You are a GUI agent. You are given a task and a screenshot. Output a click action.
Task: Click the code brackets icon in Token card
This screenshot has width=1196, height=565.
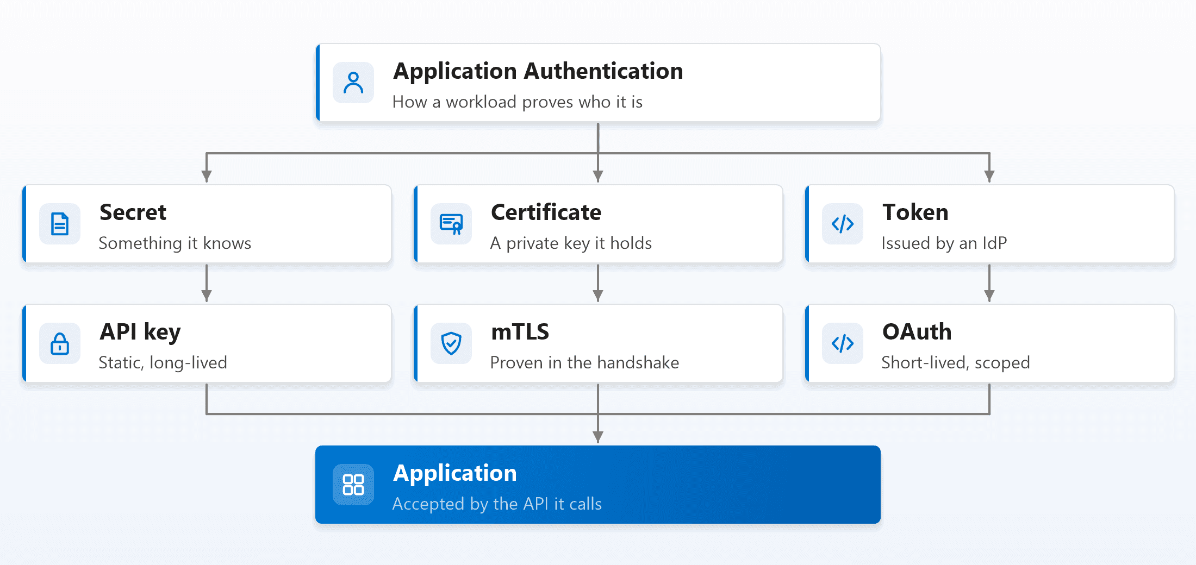(843, 224)
